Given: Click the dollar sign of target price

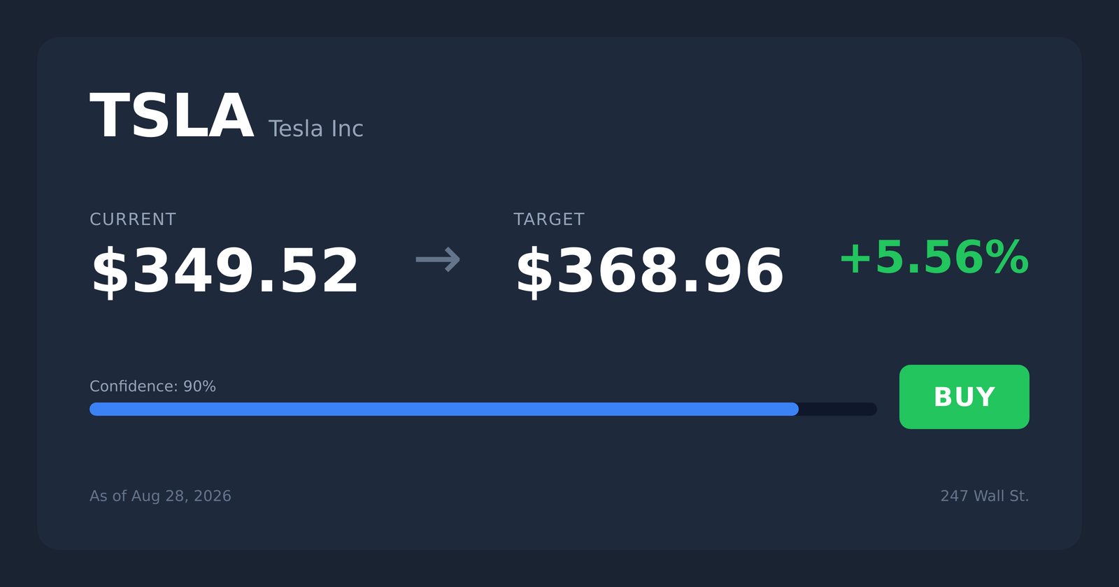Looking at the screenshot, I should click(535, 272).
